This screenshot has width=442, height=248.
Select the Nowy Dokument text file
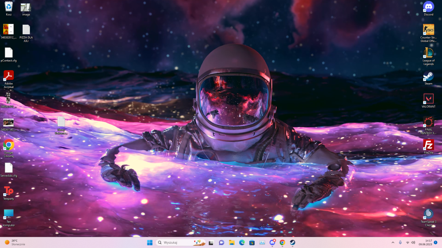point(61,126)
